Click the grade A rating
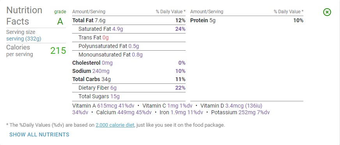This screenshot has height=145, width=340. click(x=60, y=21)
